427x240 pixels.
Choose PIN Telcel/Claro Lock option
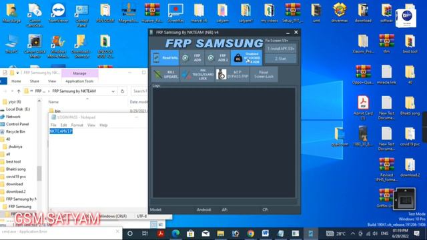pyautogui.click(x=197, y=74)
